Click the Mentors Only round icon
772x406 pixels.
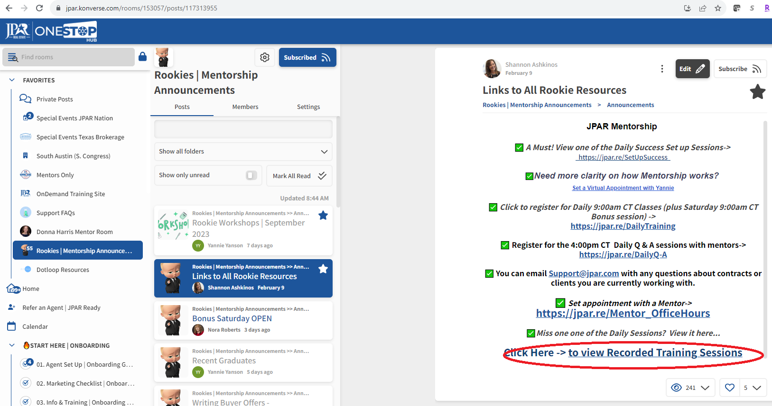pos(26,174)
